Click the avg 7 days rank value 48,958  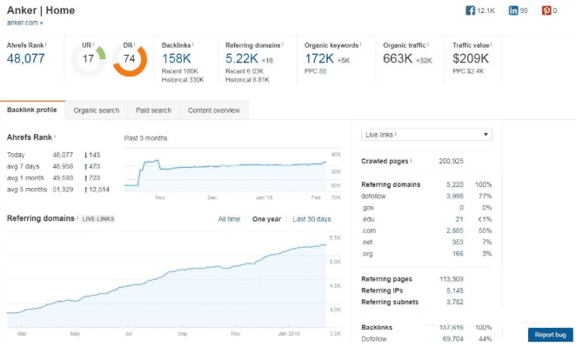(63, 166)
